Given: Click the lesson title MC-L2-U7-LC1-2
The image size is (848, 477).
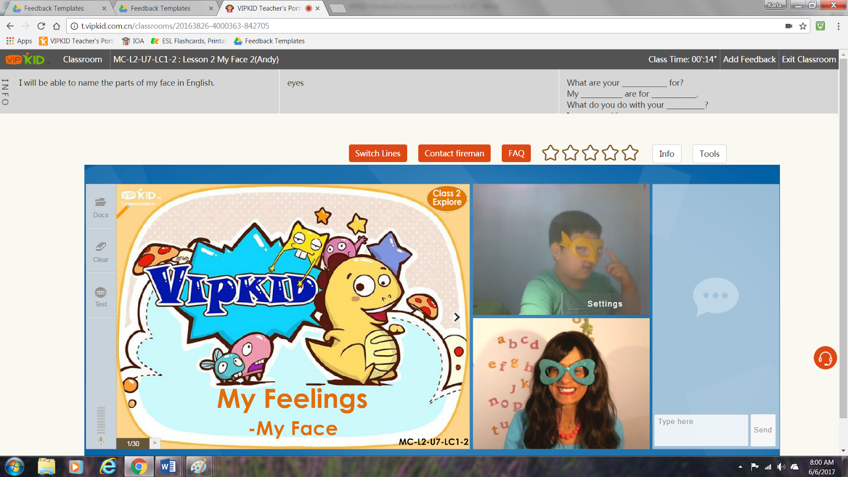Looking at the screenshot, I should coord(196,59).
